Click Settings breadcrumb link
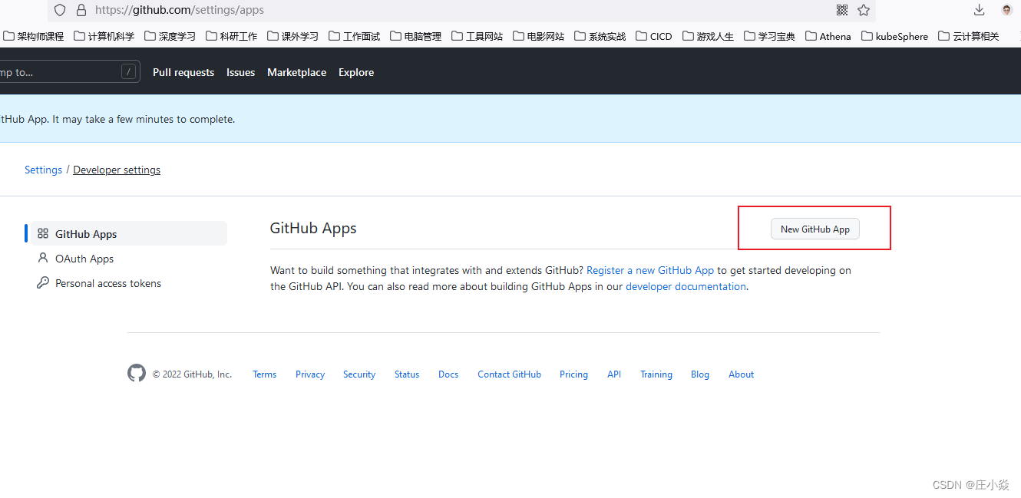This screenshot has height=498, width=1021. 43,170
